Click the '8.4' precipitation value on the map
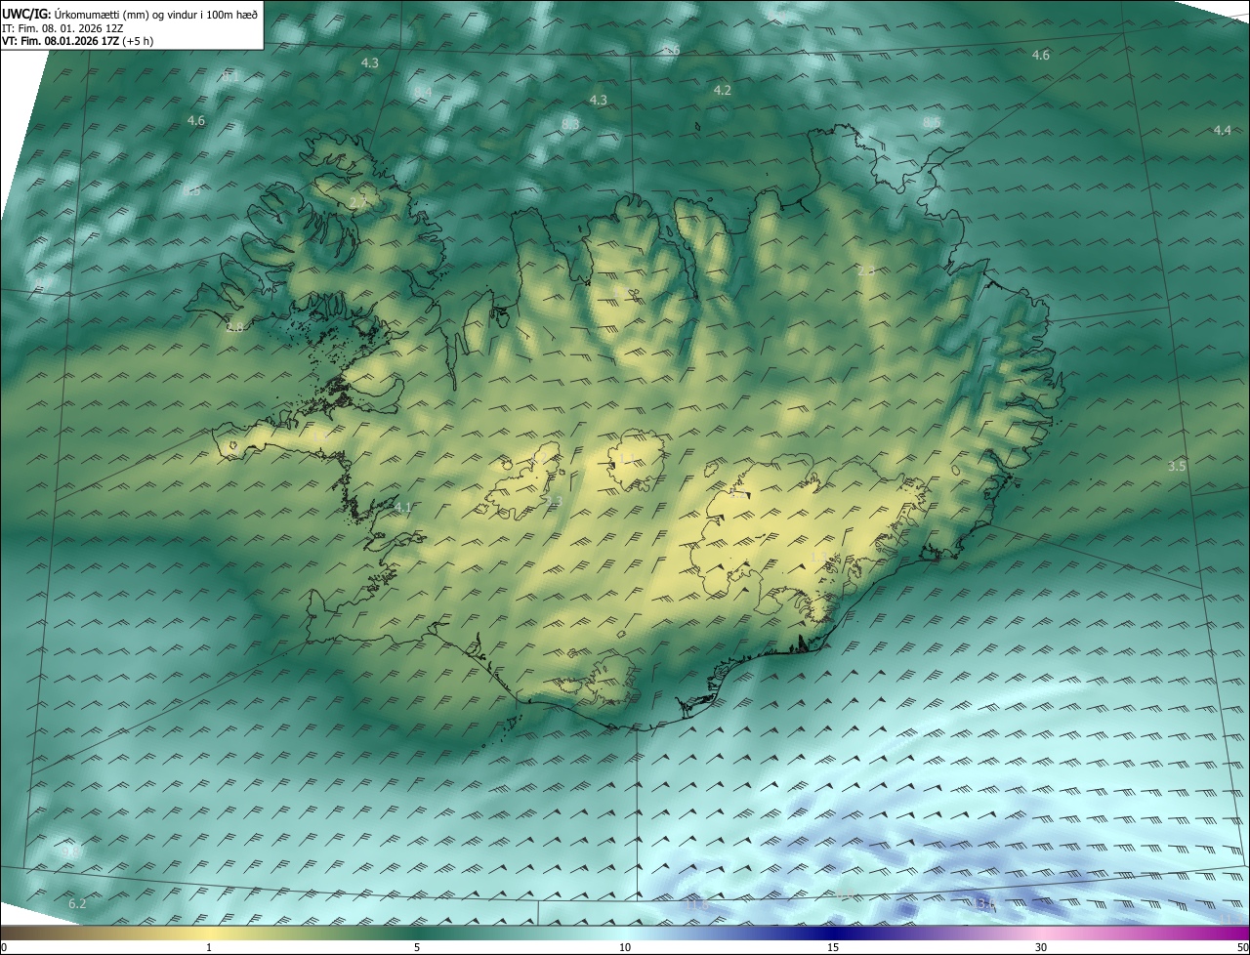Screen dimensions: 1250x955 423,92
